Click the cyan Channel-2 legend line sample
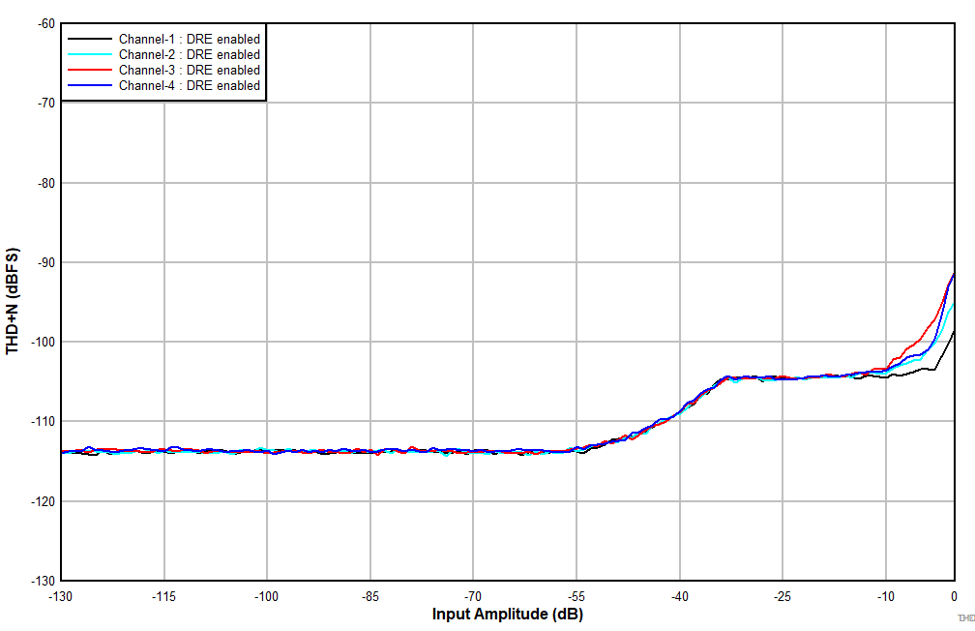 [x=89, y=54]
